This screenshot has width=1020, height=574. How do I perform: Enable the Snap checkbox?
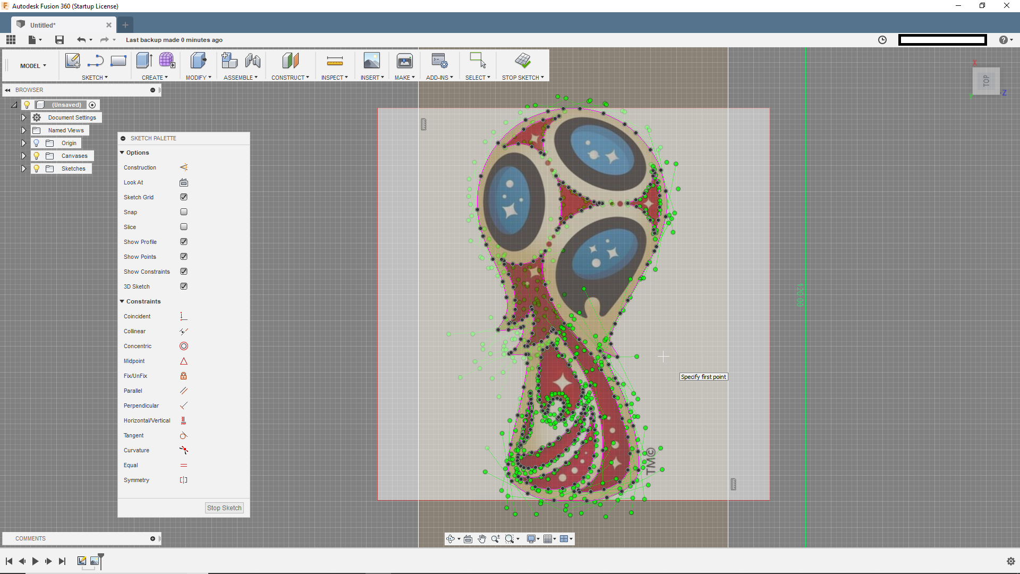184,212
